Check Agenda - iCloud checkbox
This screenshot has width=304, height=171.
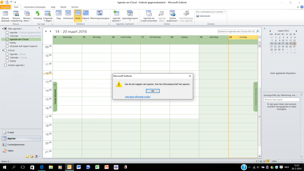[x=7, y=54]
